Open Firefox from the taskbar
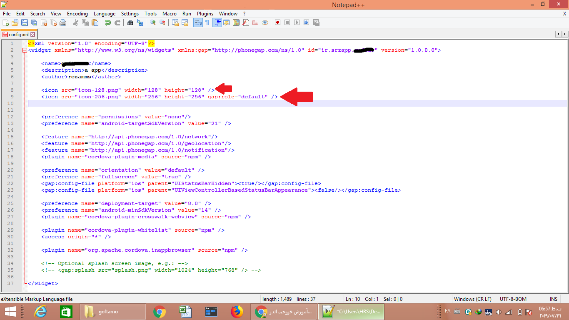 coord(237,312)
